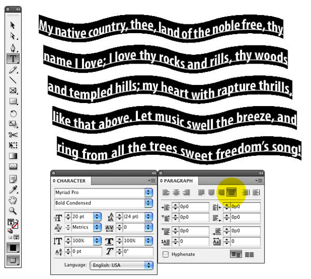Choose Justify with last line aligned center
Viewport: 311px width, 279px height.
[x=211, y=192]
